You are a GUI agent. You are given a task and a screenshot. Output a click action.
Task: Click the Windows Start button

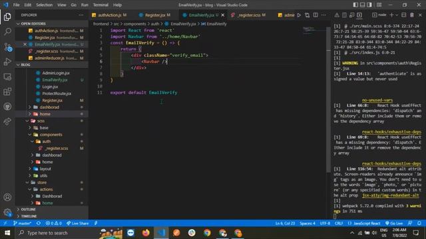point(7,233)
